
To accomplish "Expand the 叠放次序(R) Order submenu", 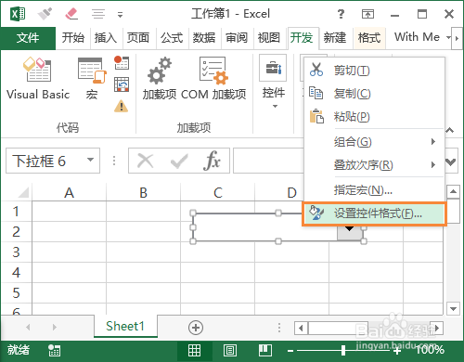I will point(374,165).
